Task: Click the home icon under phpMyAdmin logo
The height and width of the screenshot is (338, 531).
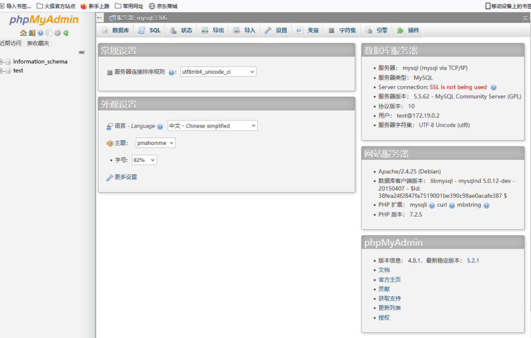Action: (23, 33)
